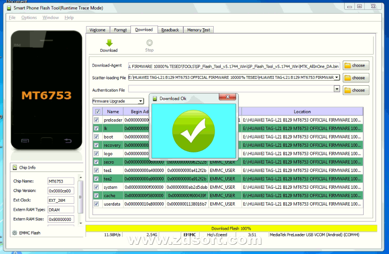Screen dimensions: 389x254
Task: Uncheck the preloader partition checkbox
Action: [96, 120]
